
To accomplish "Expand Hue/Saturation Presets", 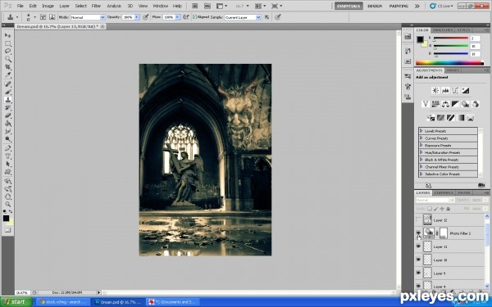I will [421, 152].
